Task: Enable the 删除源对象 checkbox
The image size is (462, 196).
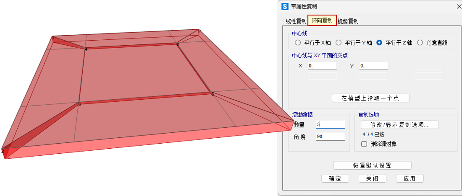Action: (364, 144)
